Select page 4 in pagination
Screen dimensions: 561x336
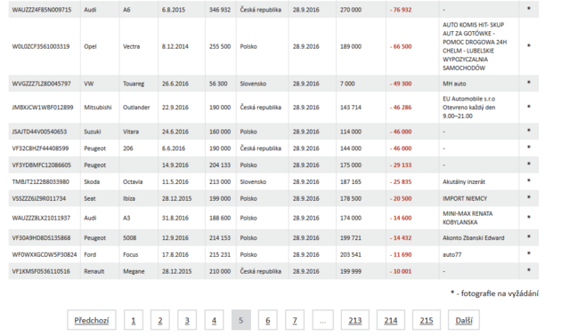click(214, 320)
